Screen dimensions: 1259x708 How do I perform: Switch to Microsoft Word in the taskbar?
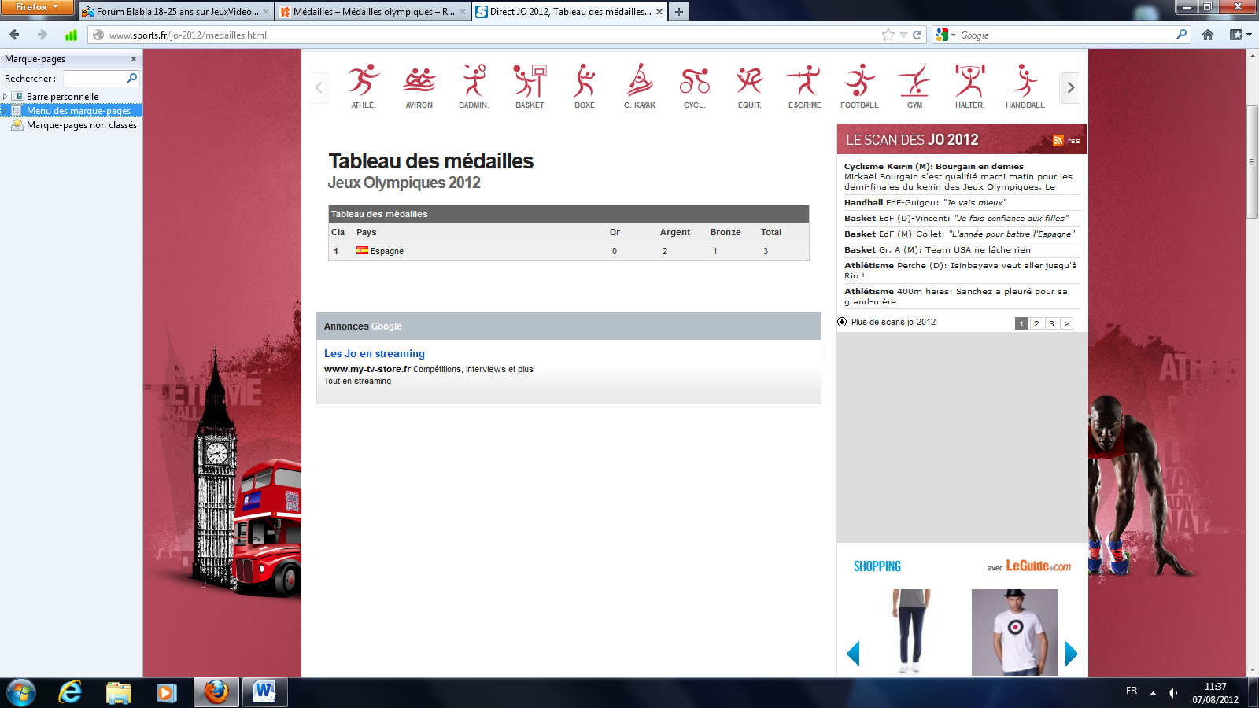tap(264, 692)
